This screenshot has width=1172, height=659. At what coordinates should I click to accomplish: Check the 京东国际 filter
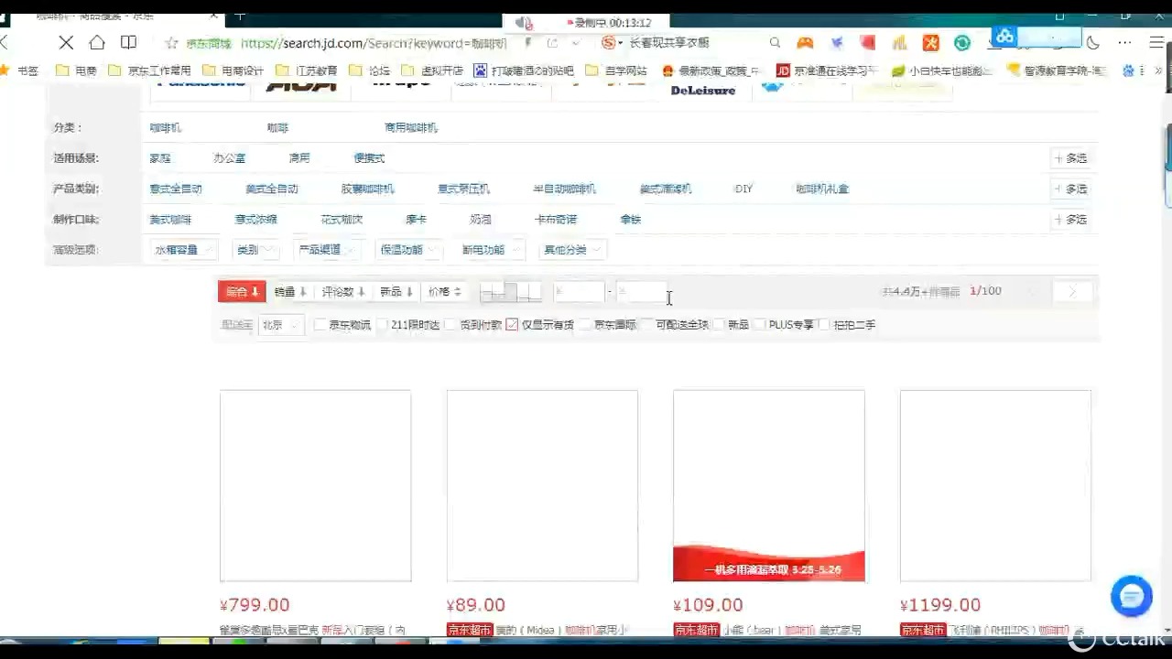tap(586, 325)
